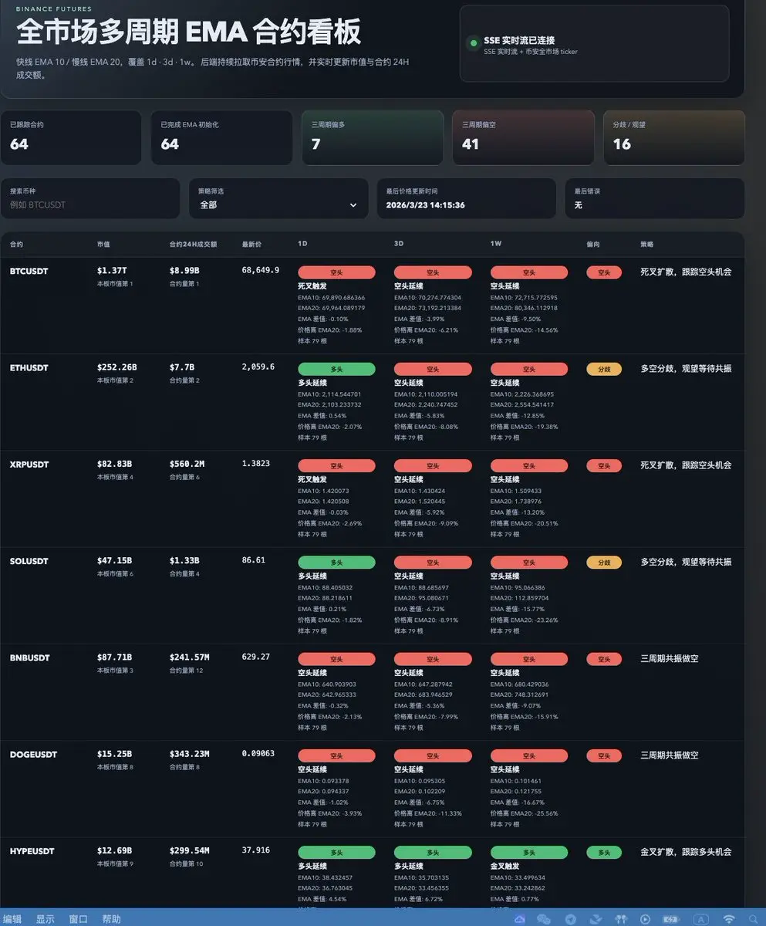This screenshot has height=926, width=766.
Task: Select the 三周期做空 41 card
Action: coord(523,137)
